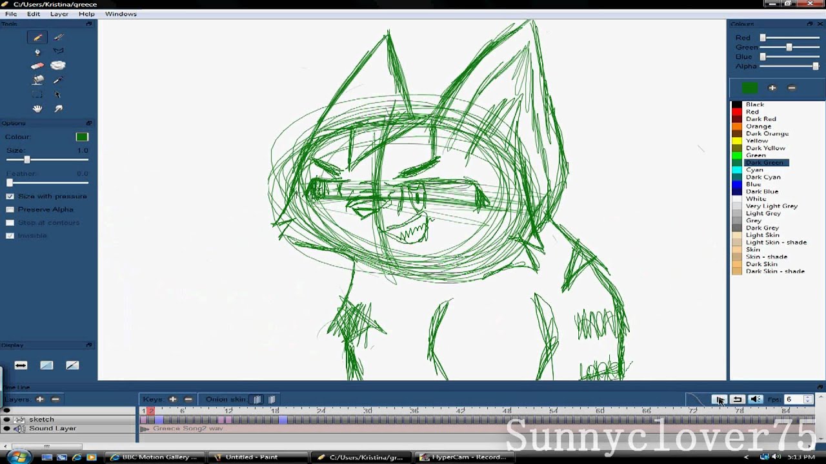Screen dimensions: 826x464
Task: Open the Edit menu
Action: (34, 14)
